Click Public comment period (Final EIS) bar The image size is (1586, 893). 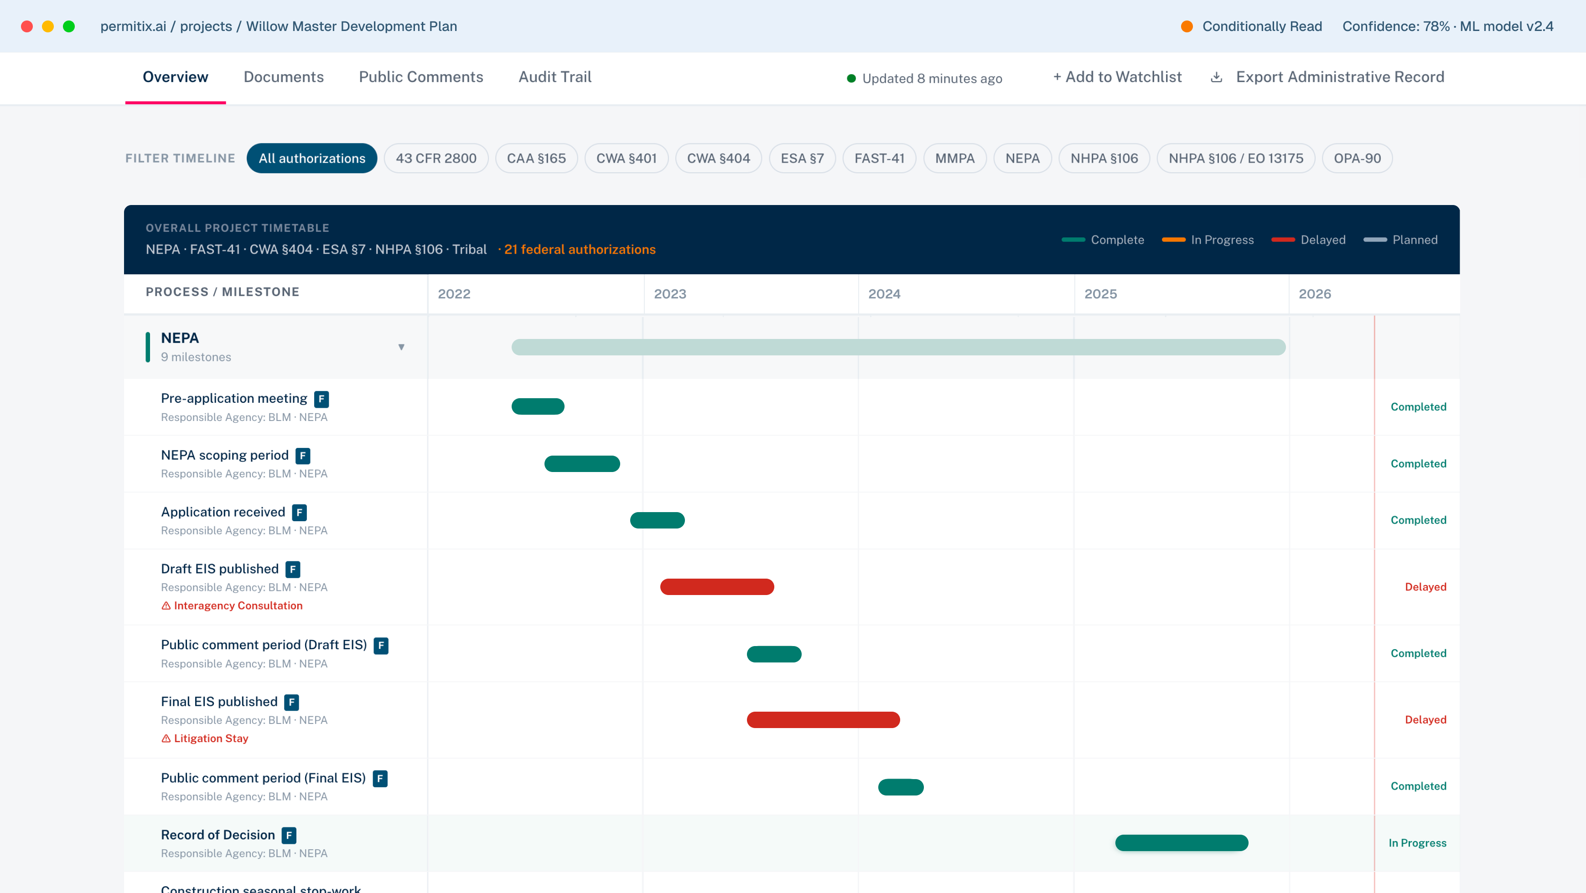pos(901,786)
